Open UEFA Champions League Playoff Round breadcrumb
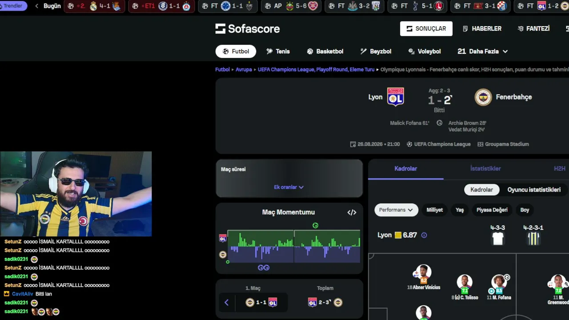This screenshot has height=320, width=569. tap(316, 70)
